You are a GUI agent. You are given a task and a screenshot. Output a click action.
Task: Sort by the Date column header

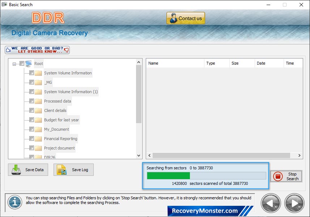[269, 63]
